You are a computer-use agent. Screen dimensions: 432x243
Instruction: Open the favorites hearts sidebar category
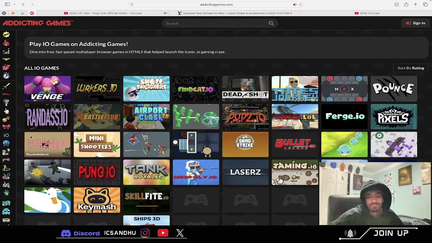[x=6, y=67]
